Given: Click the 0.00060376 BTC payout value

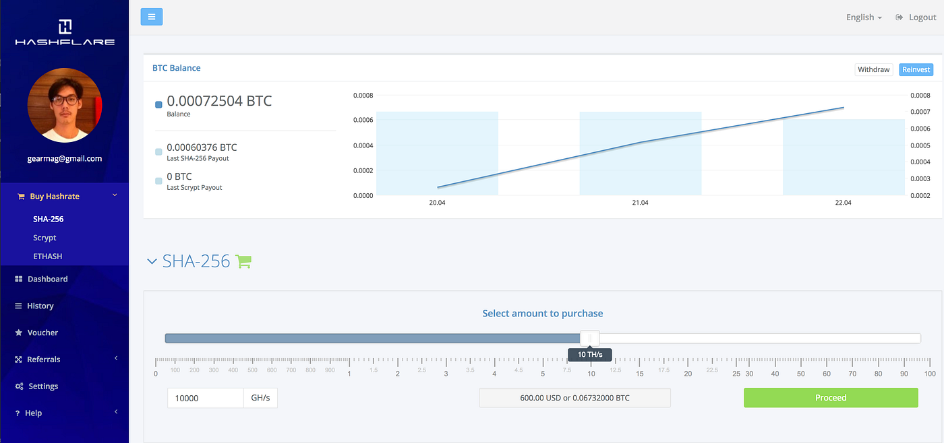Looking at the screenshot, I should 202,147.
